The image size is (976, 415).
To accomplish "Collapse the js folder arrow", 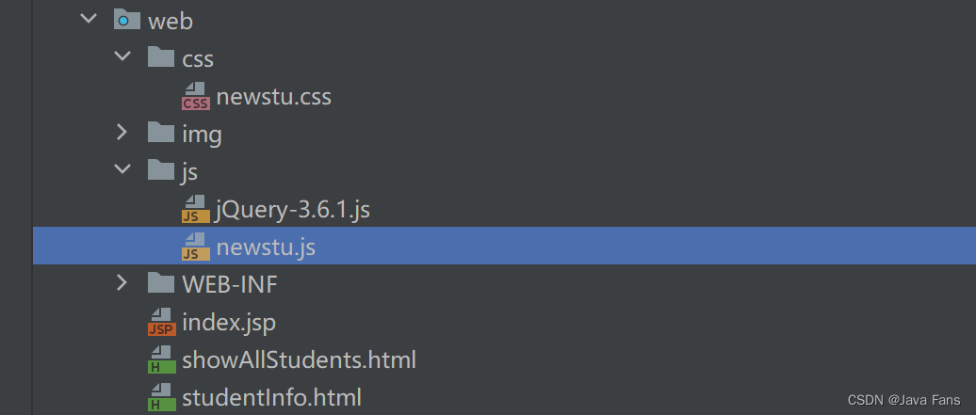I will (x=122, y=171).
